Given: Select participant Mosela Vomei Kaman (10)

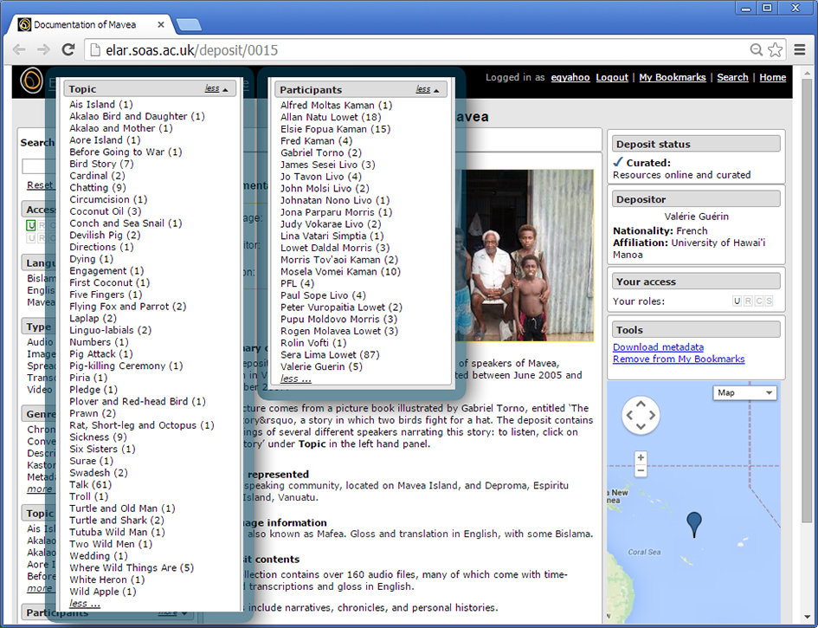Looking at the screenshot, I should click(x=341, y=271).
